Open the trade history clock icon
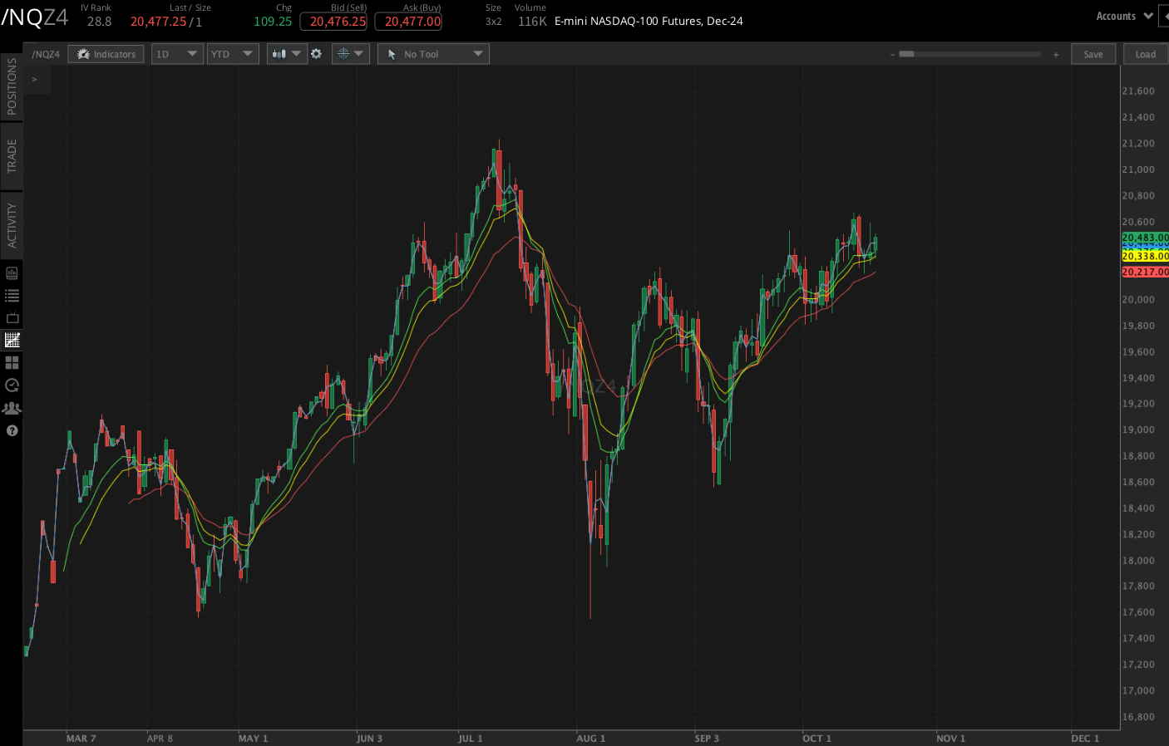 12,385
